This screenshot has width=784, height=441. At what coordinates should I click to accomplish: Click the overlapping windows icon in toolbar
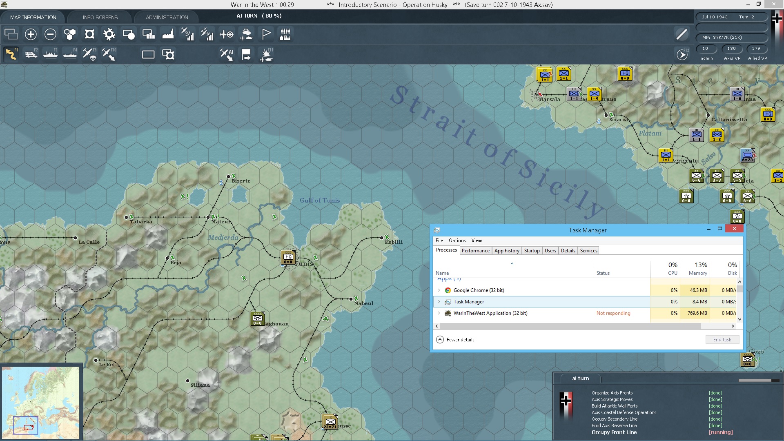11,34
